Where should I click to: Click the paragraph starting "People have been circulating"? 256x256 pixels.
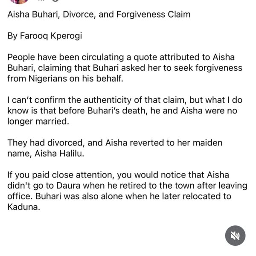[x=124, y=68]
